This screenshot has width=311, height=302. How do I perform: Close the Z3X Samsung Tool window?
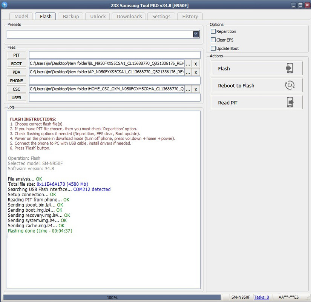click(307, 5)
